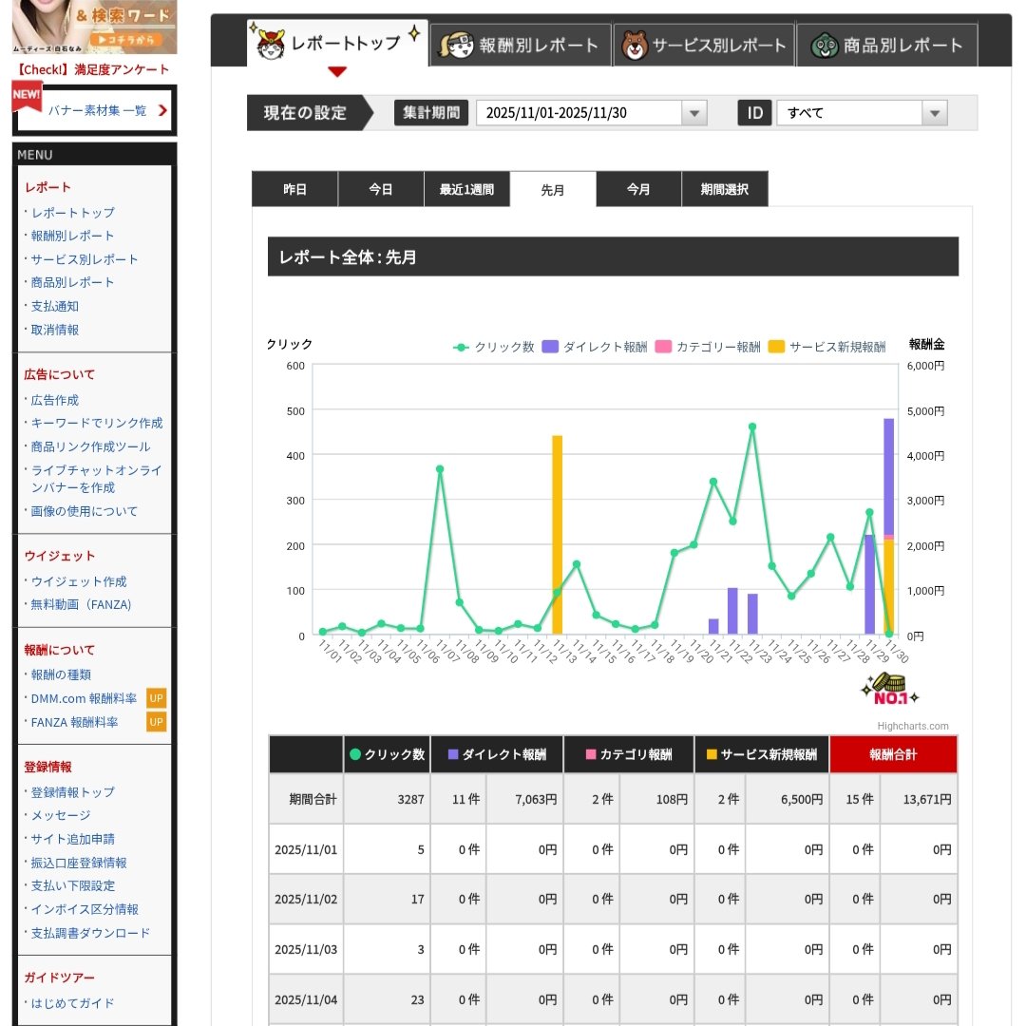
Task: Open sidebar 報酬別レポート link
Action: pos(72,236)
